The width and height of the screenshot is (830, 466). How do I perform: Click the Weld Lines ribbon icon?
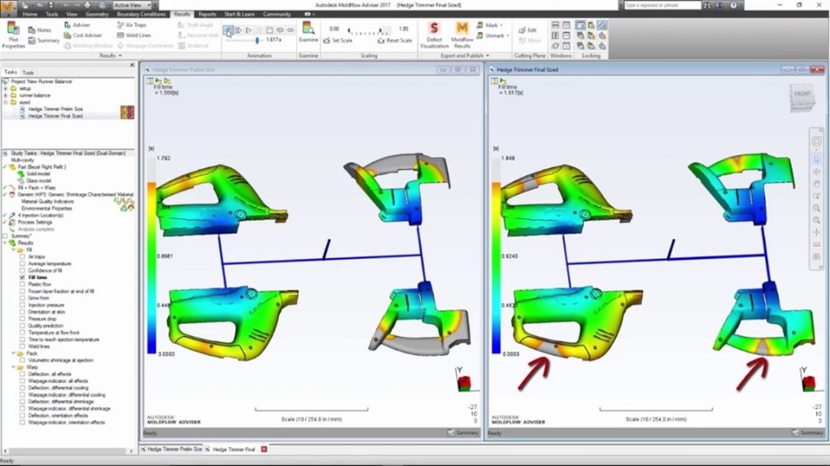[x=133, y=36]
